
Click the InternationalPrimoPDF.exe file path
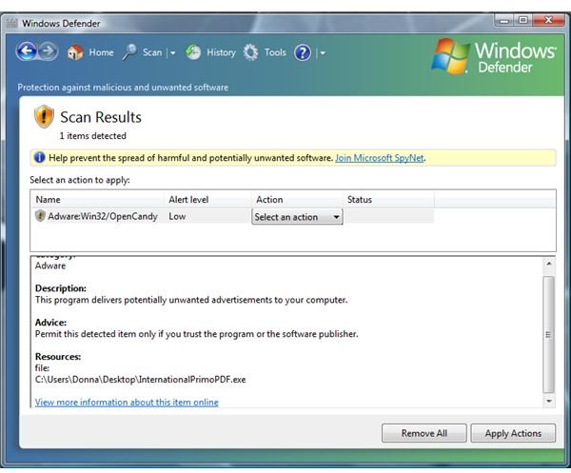pyautogui.click(x=141, y=380)
